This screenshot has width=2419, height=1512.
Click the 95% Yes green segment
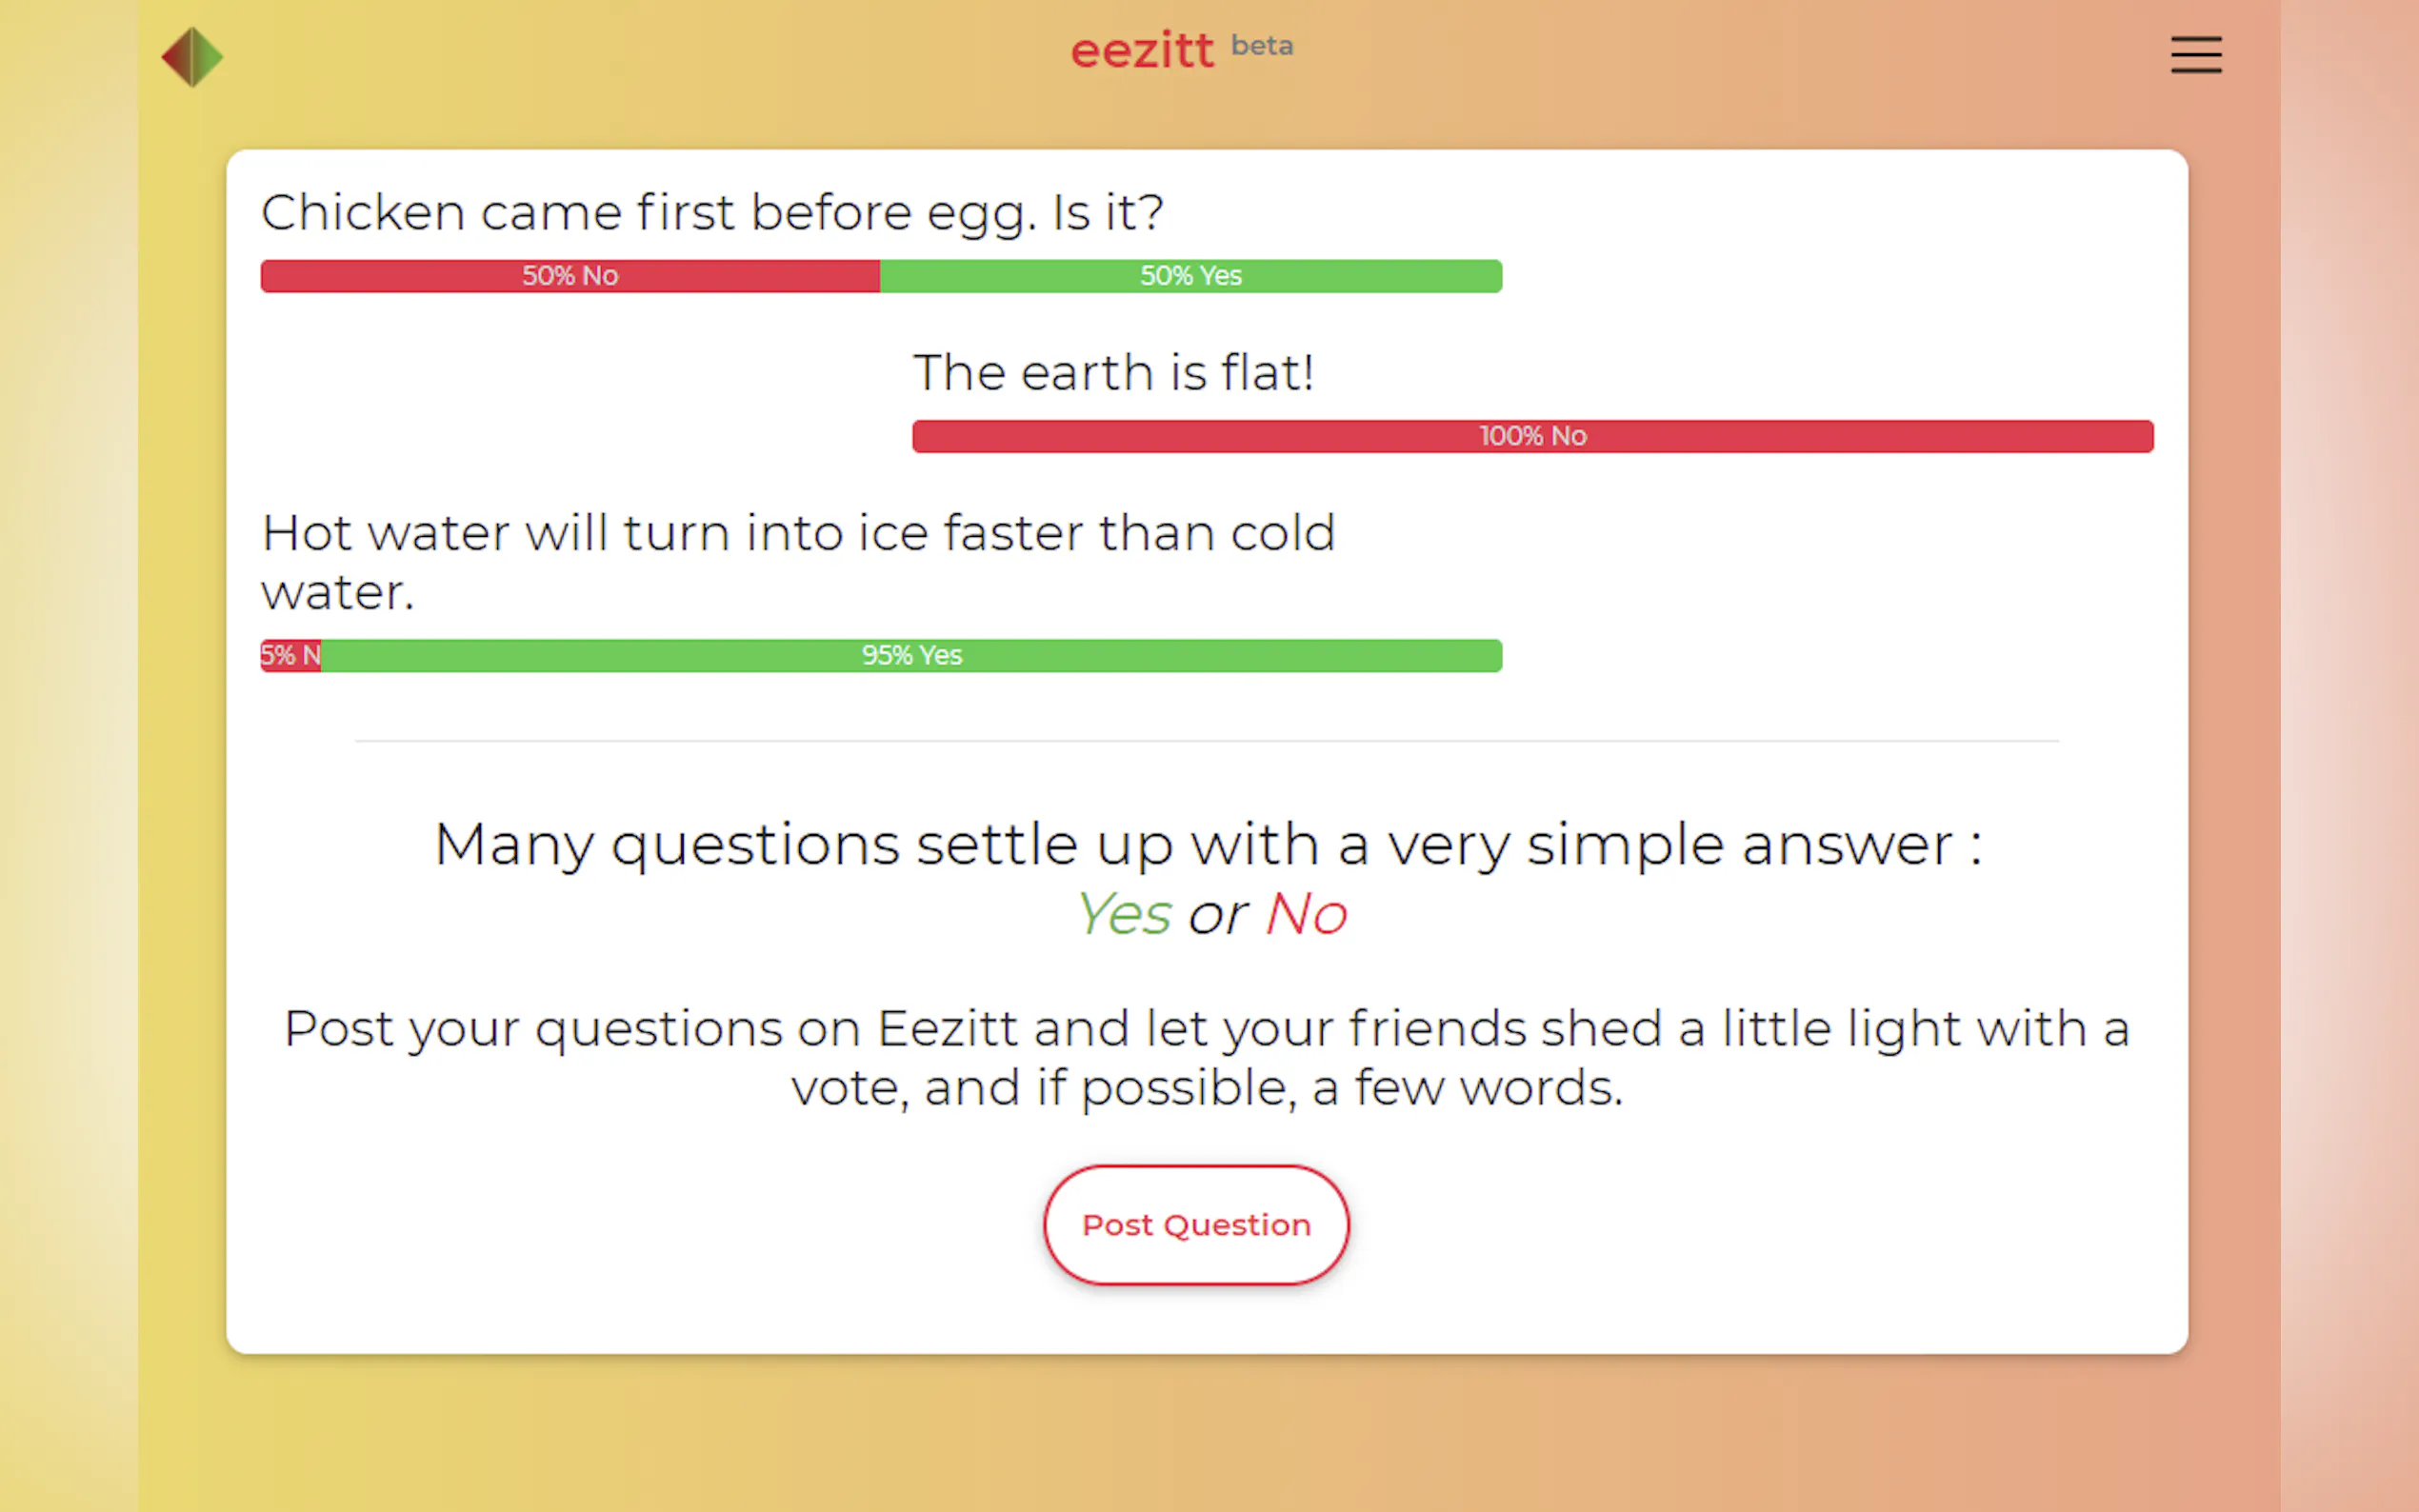tap(911, 656)
